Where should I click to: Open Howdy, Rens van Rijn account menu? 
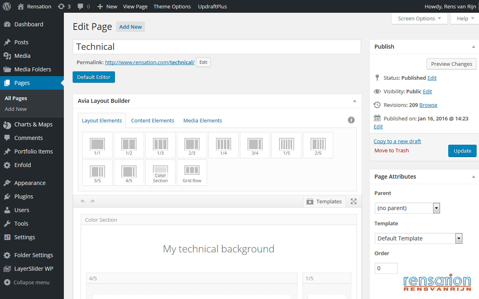[x=450, y=6]
